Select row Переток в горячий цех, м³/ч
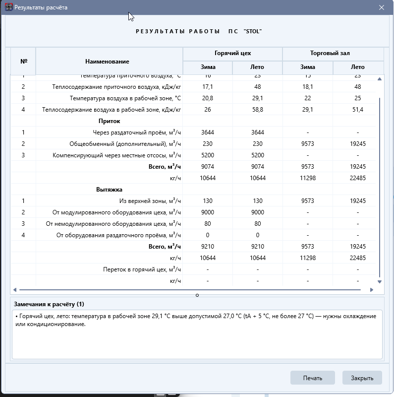The width and height of the screenshot is (394, 397). [x=193, y=269]
